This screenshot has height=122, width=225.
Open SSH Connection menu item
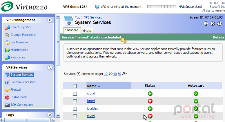click(x=21, y=105)
